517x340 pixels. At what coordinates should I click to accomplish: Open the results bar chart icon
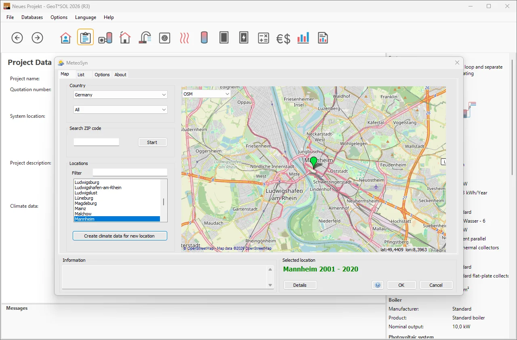(x=303, y=38)
